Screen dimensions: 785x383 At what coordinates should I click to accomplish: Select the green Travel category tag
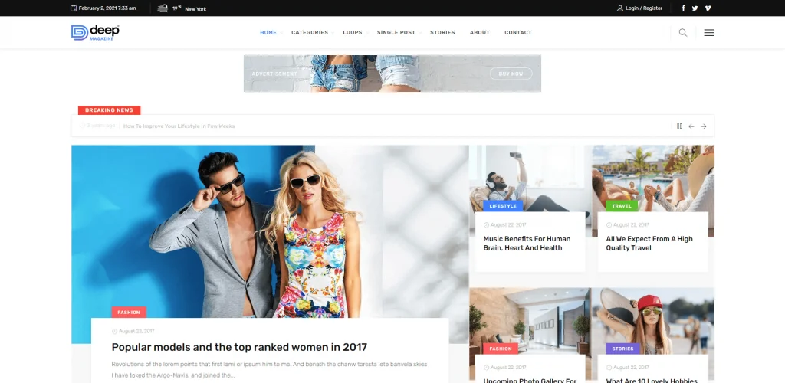[622, 206]
